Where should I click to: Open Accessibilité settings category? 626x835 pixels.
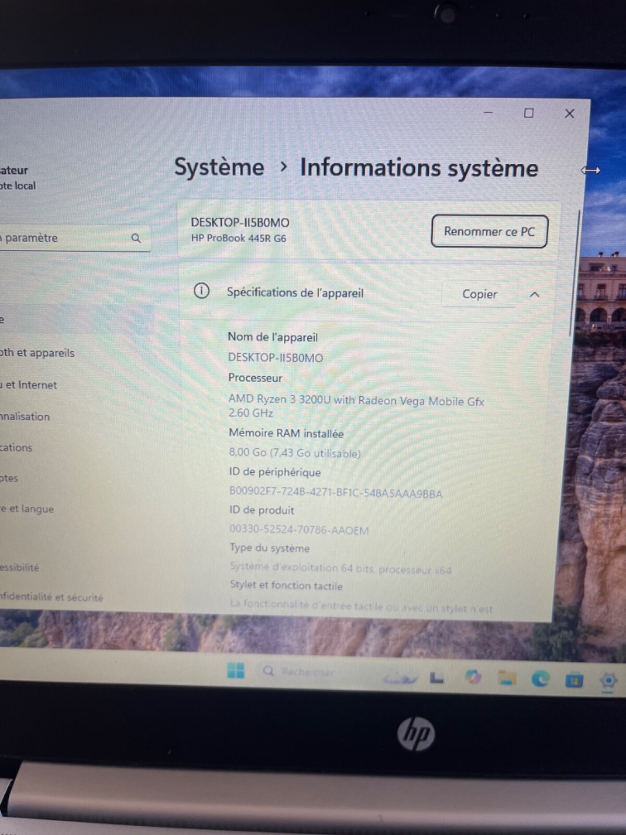tap(20, 567)
